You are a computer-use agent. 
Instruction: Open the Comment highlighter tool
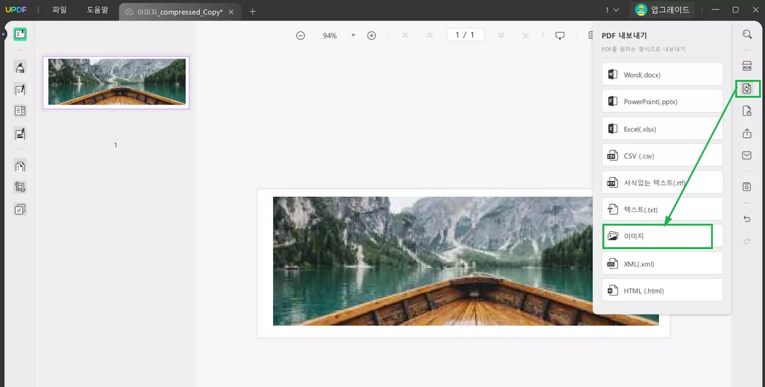pyautogui.click(x=20, y=68)
